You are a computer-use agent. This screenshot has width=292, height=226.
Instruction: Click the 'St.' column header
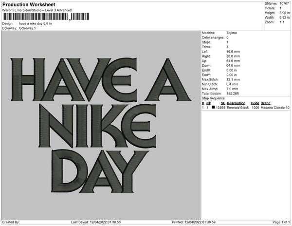[223, 103]
